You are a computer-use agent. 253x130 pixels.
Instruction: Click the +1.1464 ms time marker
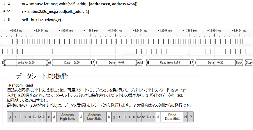(91, 31)
